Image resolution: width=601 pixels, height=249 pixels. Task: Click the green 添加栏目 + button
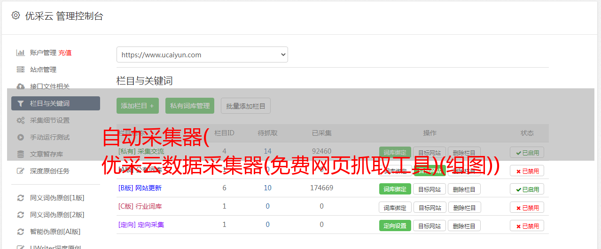pyautogui.click(x=138, y=106)
